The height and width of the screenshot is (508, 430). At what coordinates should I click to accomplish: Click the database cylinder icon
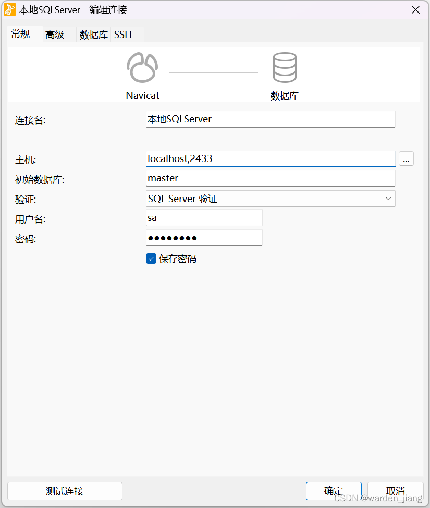[x=285, y=67]
